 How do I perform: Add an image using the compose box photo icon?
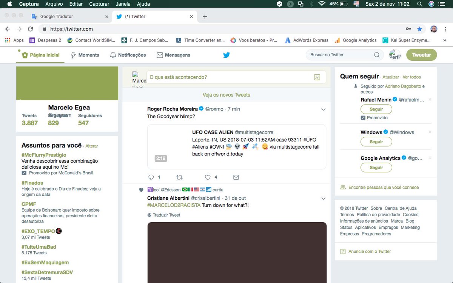click(x=317, y=77)
